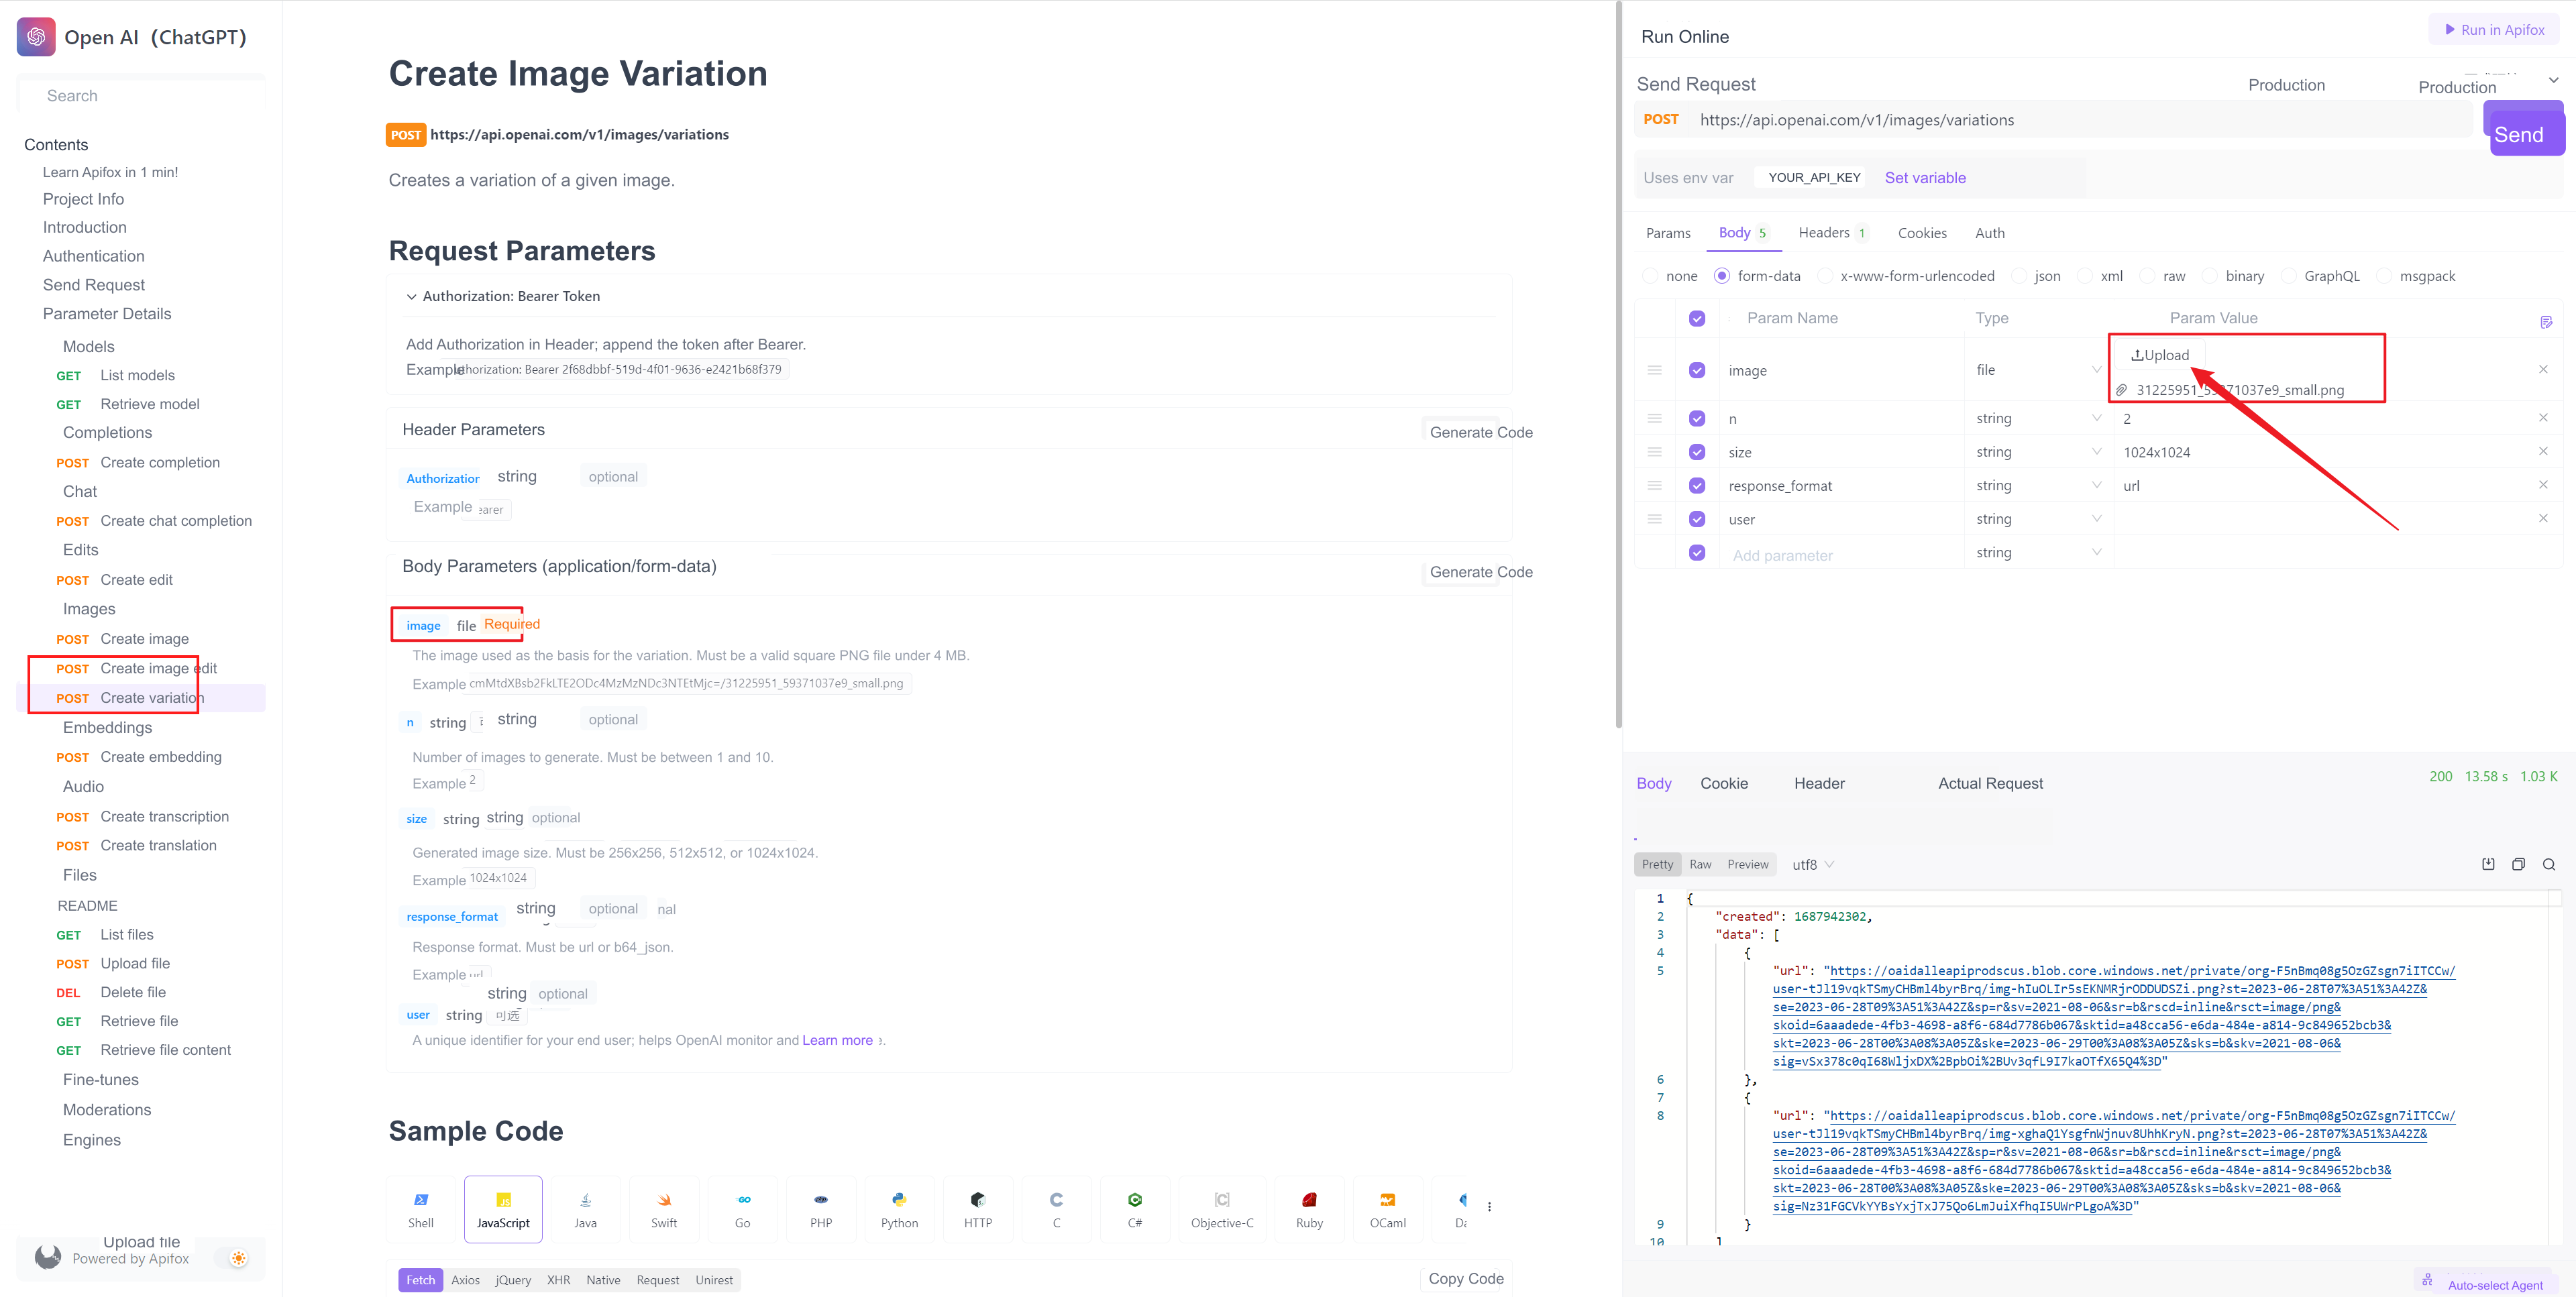
Task: Open bulk edit icon in params table
Action: (2545, 321)
